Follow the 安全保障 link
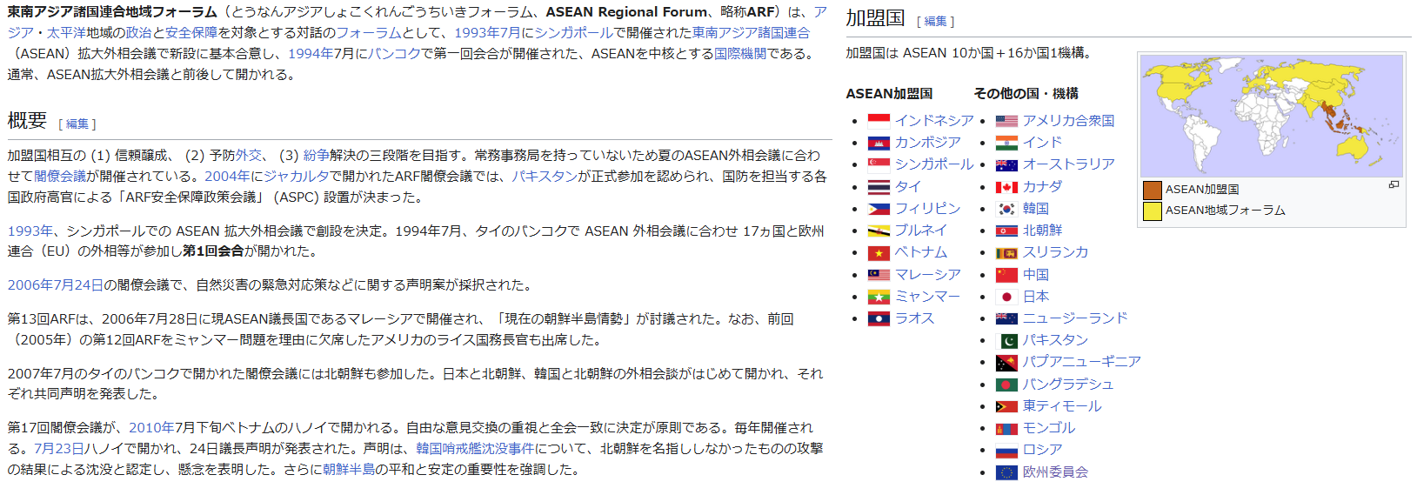The height and width of the screenshot is (495, 1417). point(191,32)
